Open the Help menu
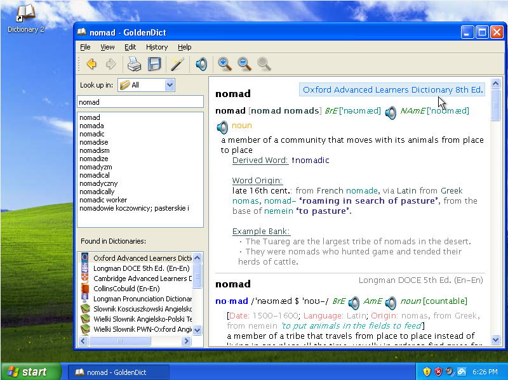Image resolution: width=508 pixels, height=380 pixels. (185, 47)
